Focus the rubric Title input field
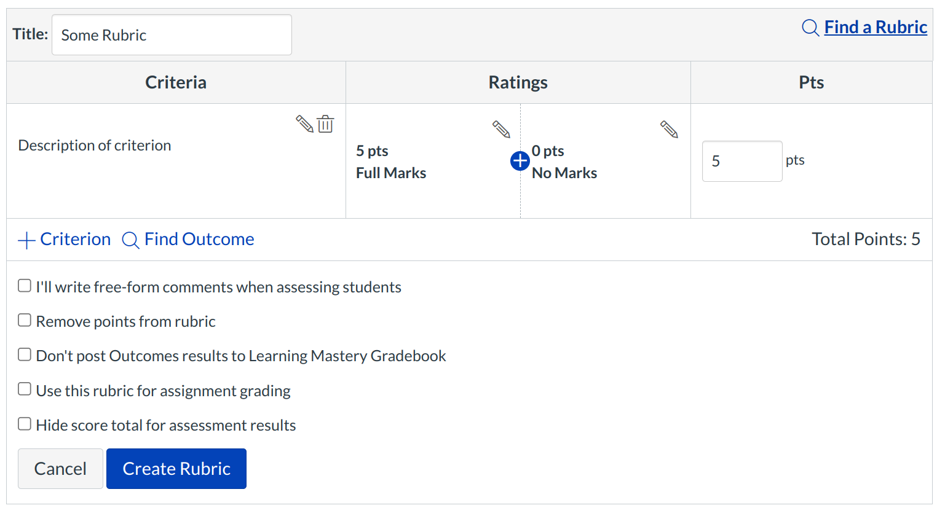Screen dimensions: 937x516 coord(172,35)
